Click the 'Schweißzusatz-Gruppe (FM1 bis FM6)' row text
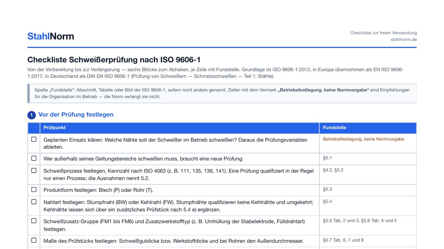This screenshot has height=249, width=444. point(174,225)
